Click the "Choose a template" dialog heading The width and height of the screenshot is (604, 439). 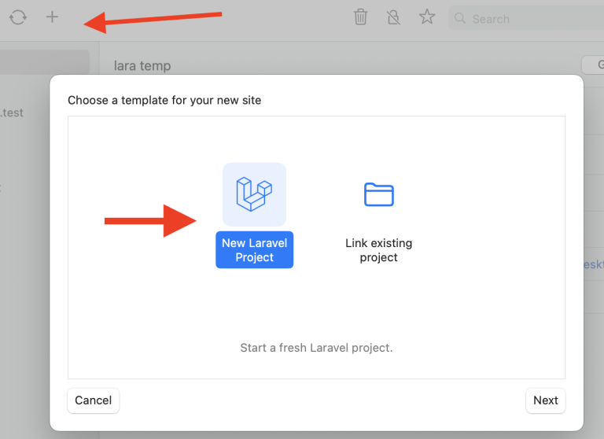164,100
